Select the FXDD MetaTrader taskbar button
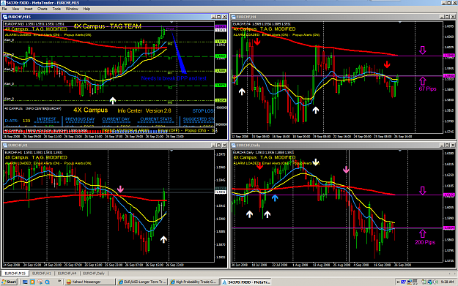Image resolution: width=458 pixels, height=286 pixels. click(x=246, y=282)
